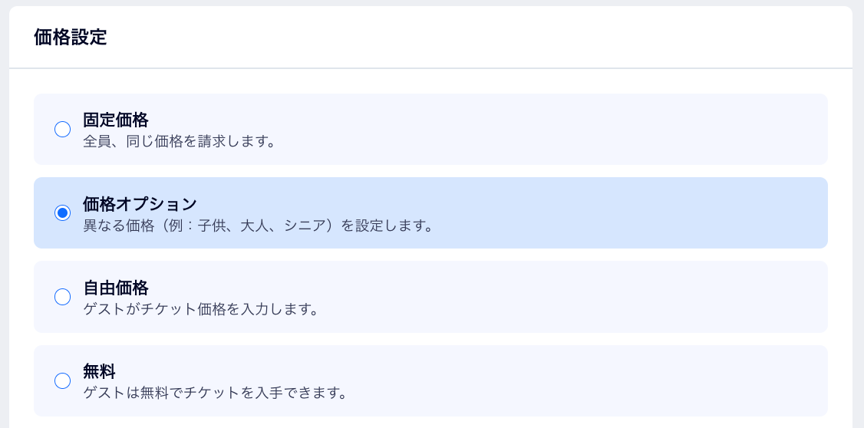Click the description 全員、同じ価格を請求します。
Viewport: 864px width, 428px height.
click(179, 142)
